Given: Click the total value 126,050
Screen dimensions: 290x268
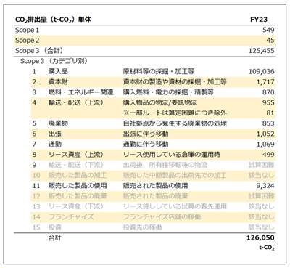Looking at the screenshot, I should 260,238.
